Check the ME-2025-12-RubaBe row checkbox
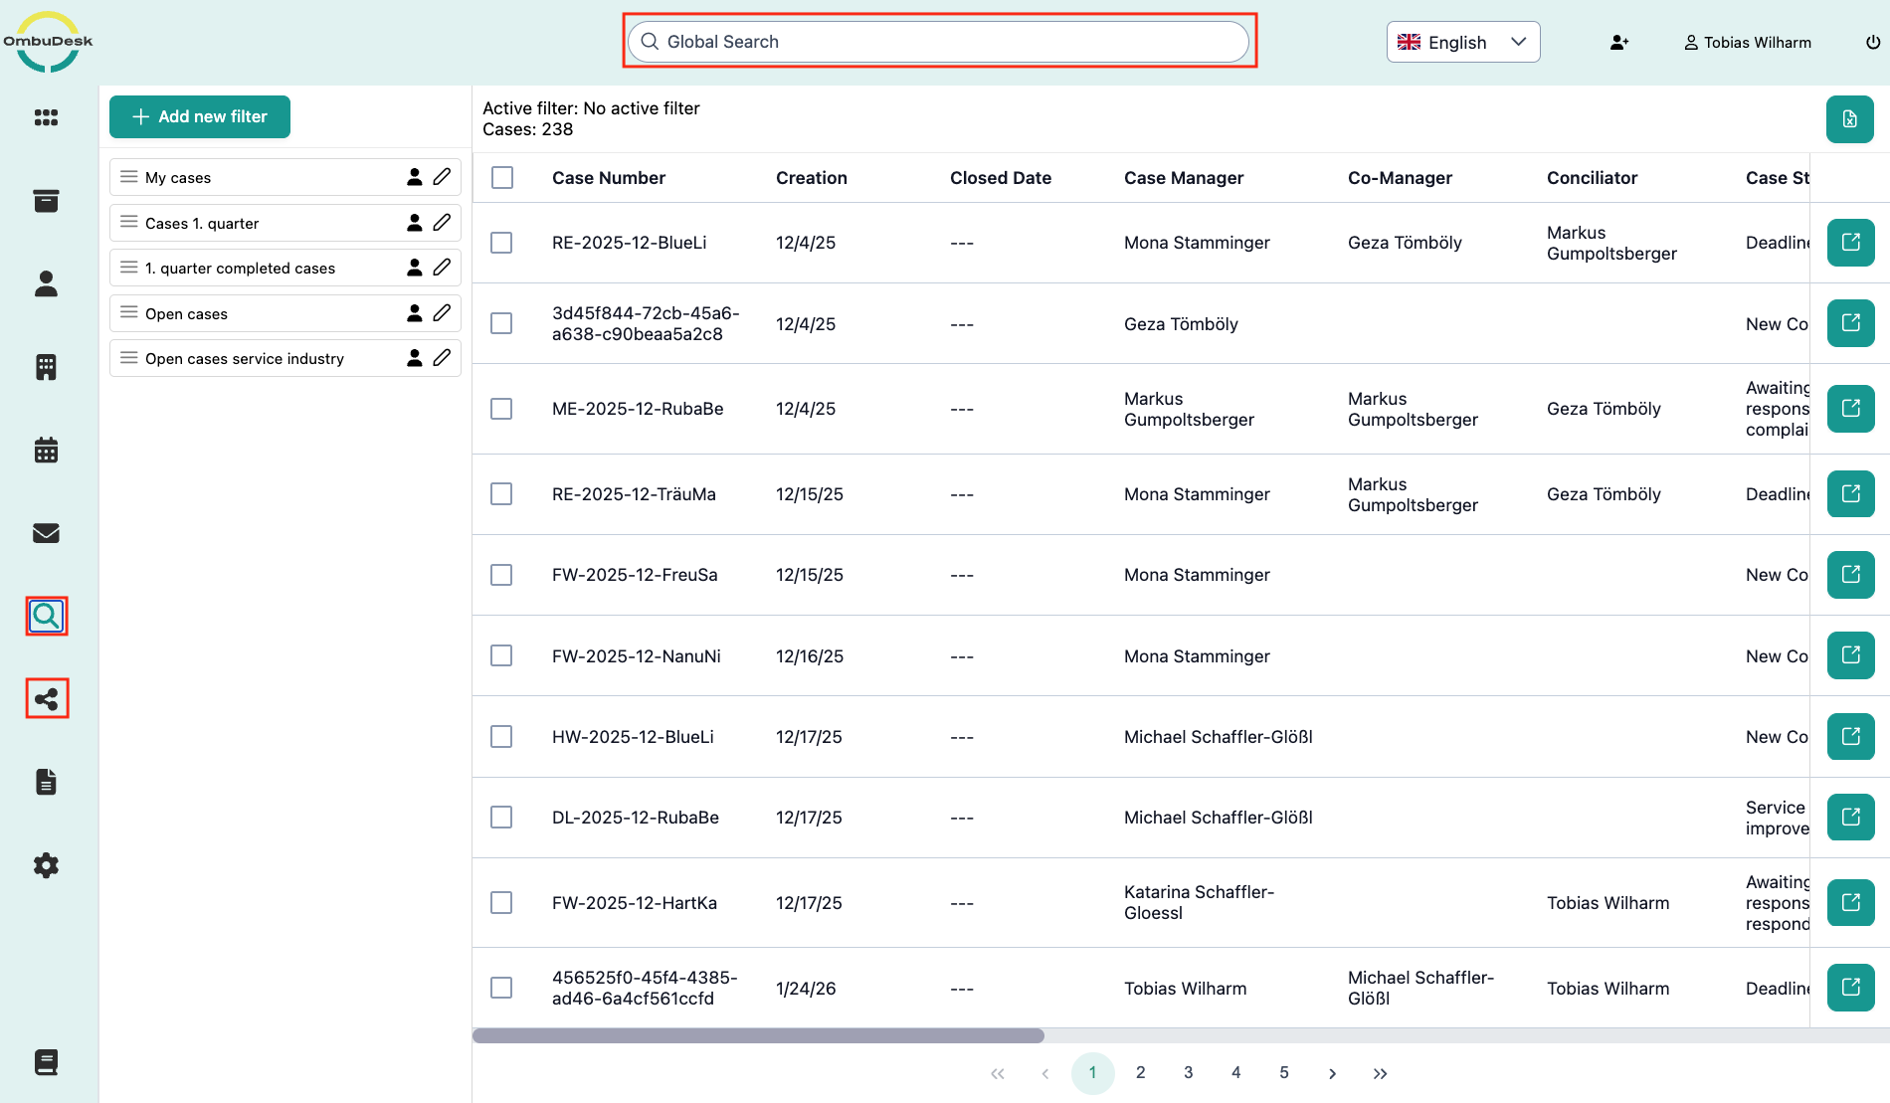1890x1103 pixels. click(501, 409)
